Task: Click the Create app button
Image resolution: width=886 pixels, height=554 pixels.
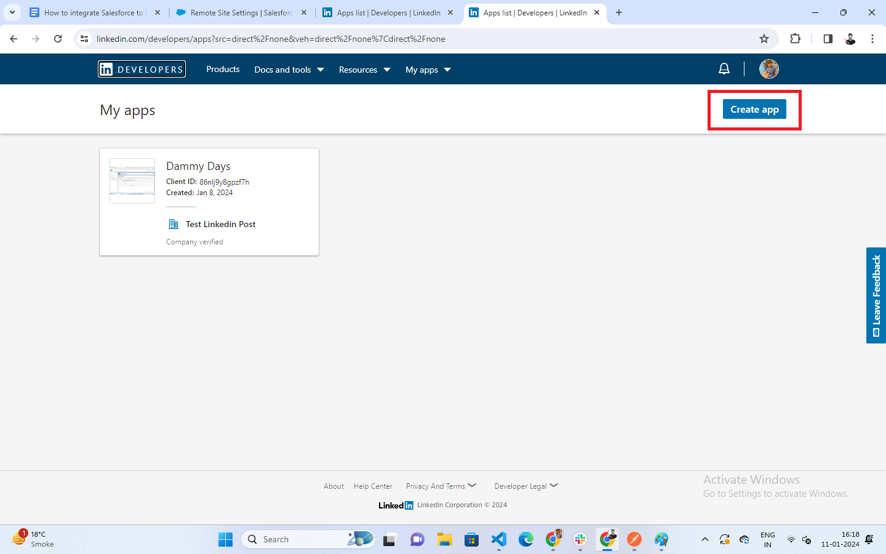Action: click(x=754, y=110)
